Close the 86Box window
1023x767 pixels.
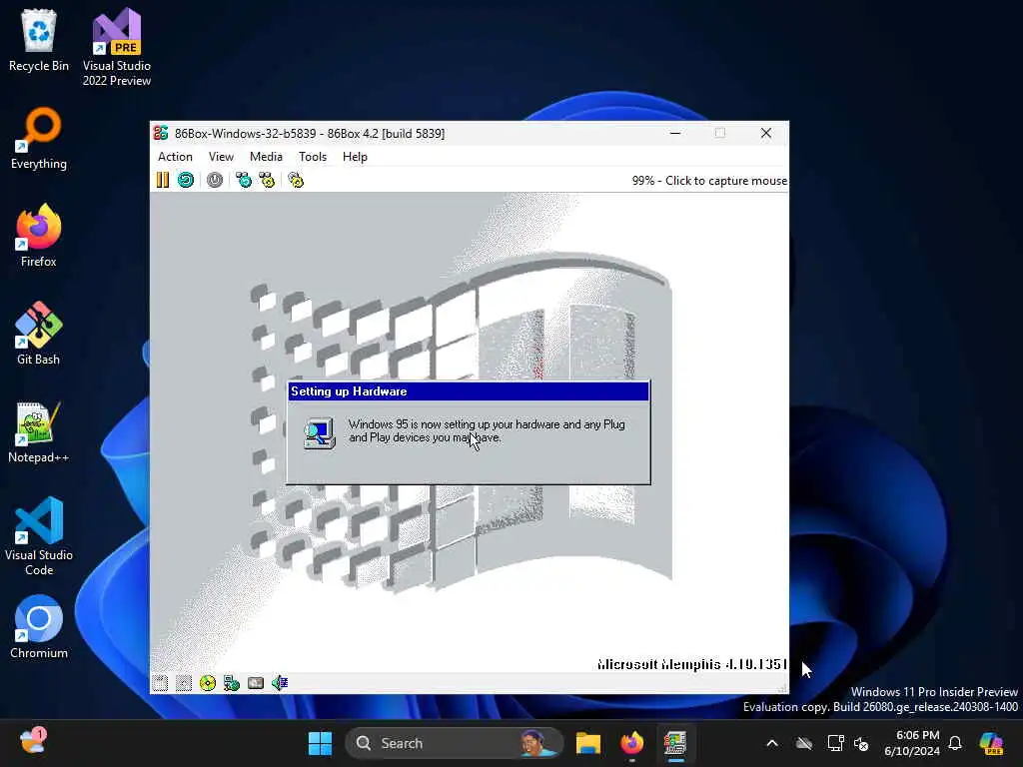pyautogui.click(x=766, y=133)
